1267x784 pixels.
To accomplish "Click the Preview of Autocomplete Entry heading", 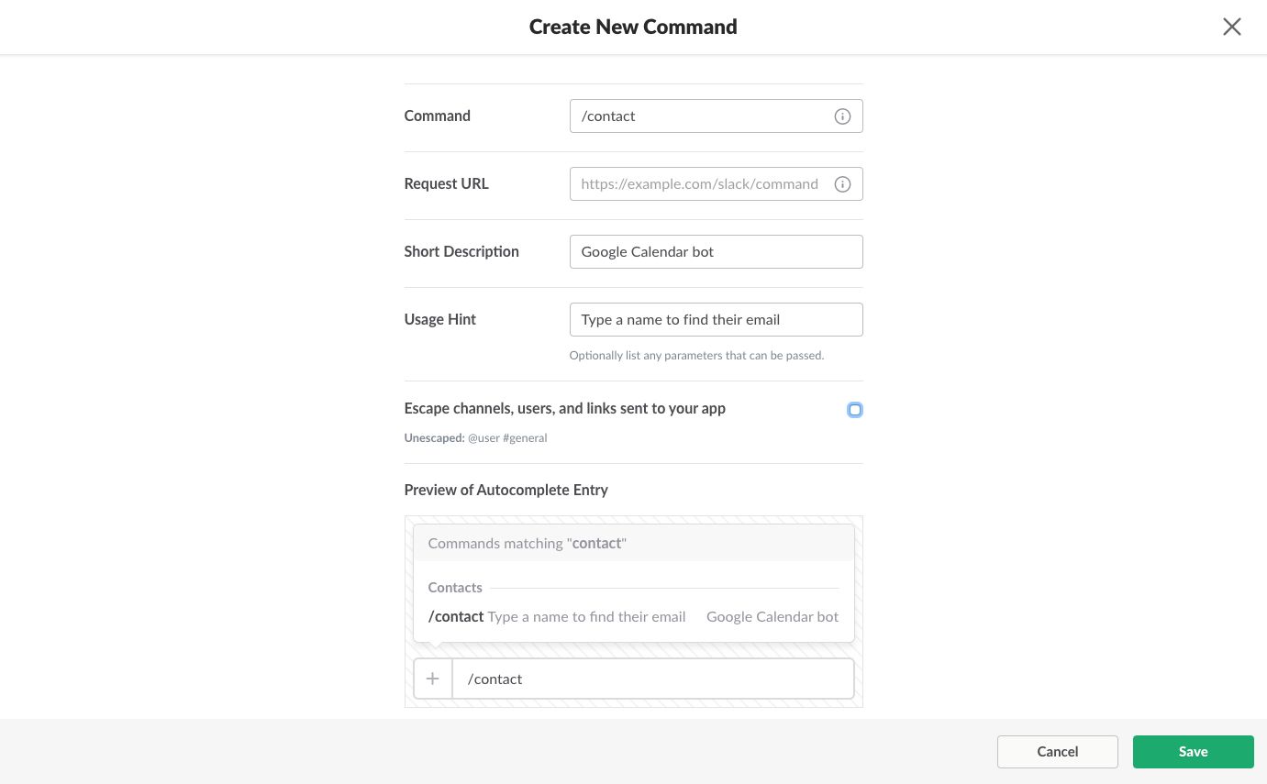I will pos(506,490).
